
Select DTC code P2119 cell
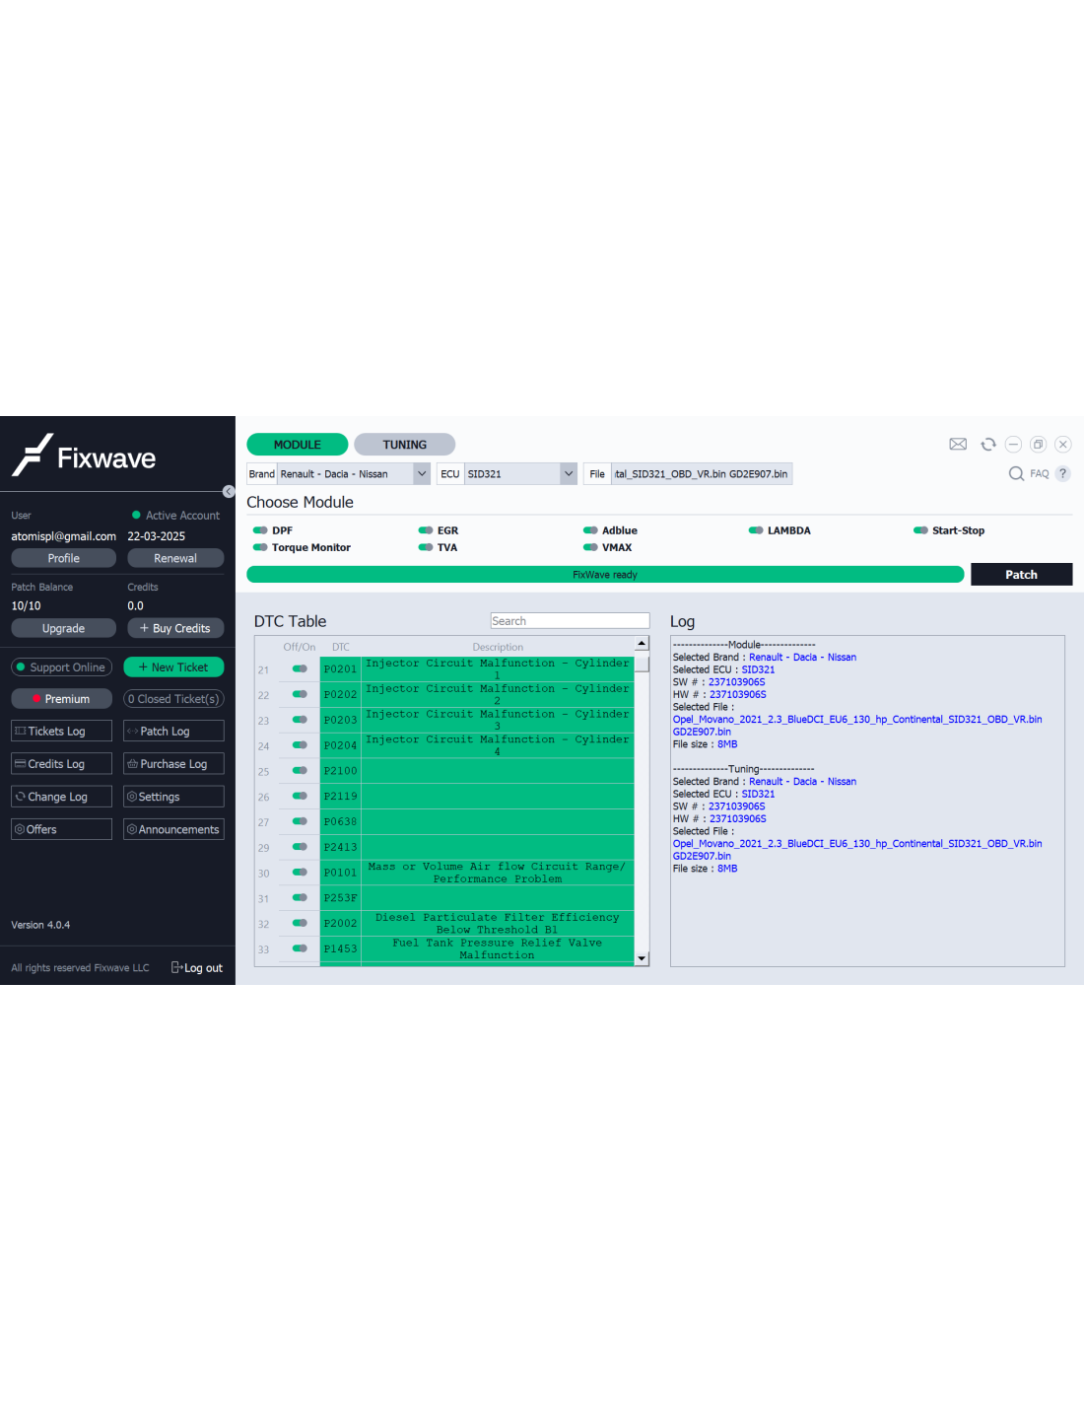340,796
